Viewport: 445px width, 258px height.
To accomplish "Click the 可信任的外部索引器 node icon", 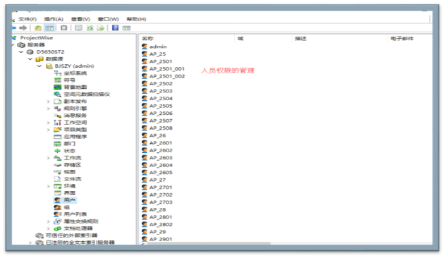I will tap(39, 235).
